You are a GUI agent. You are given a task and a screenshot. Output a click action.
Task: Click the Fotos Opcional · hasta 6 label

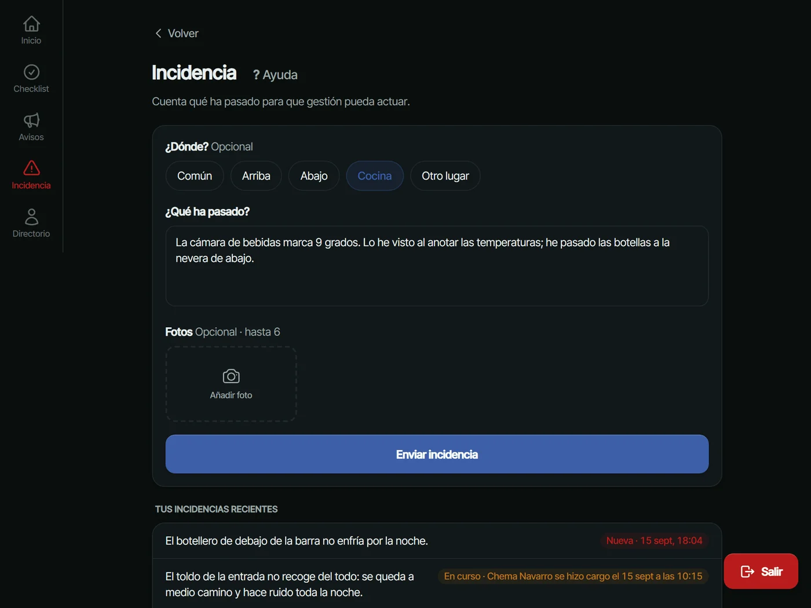223,332
